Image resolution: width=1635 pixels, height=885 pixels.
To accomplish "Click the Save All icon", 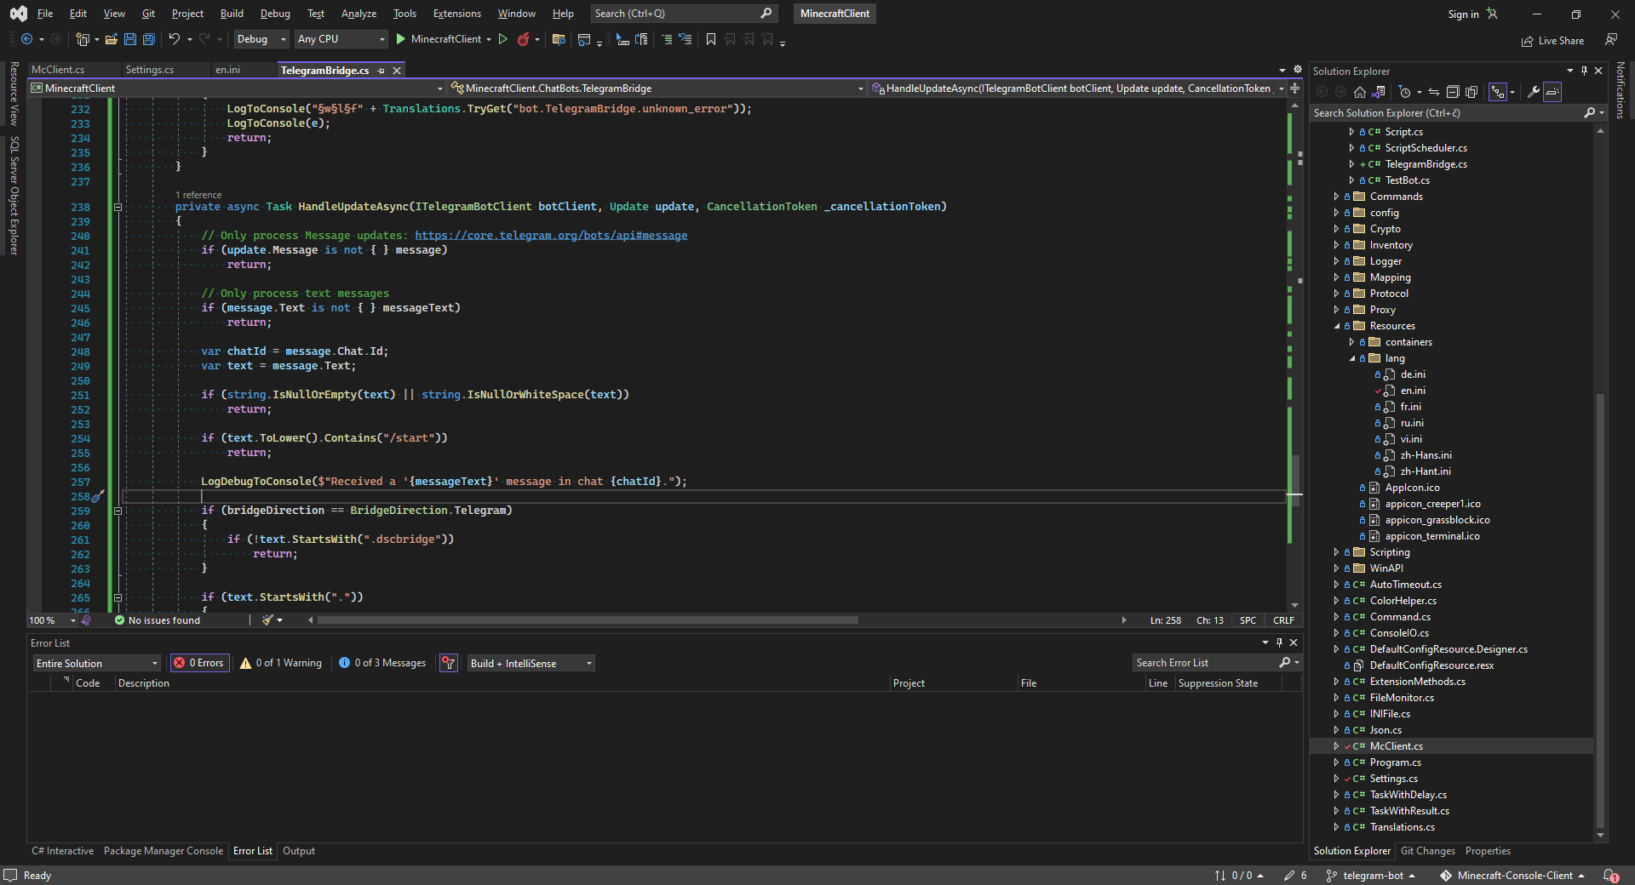I will (149, 39).
